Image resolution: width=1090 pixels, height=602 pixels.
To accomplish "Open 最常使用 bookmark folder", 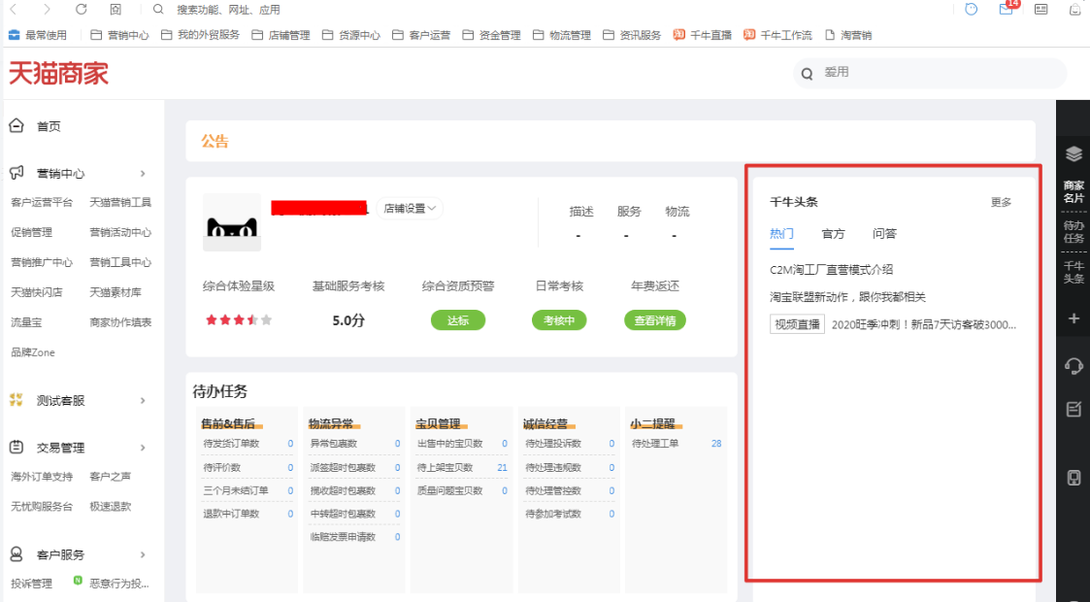I will pyautogui.click(x=38, y=35).
